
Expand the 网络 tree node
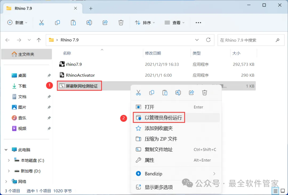click(6, 182)
